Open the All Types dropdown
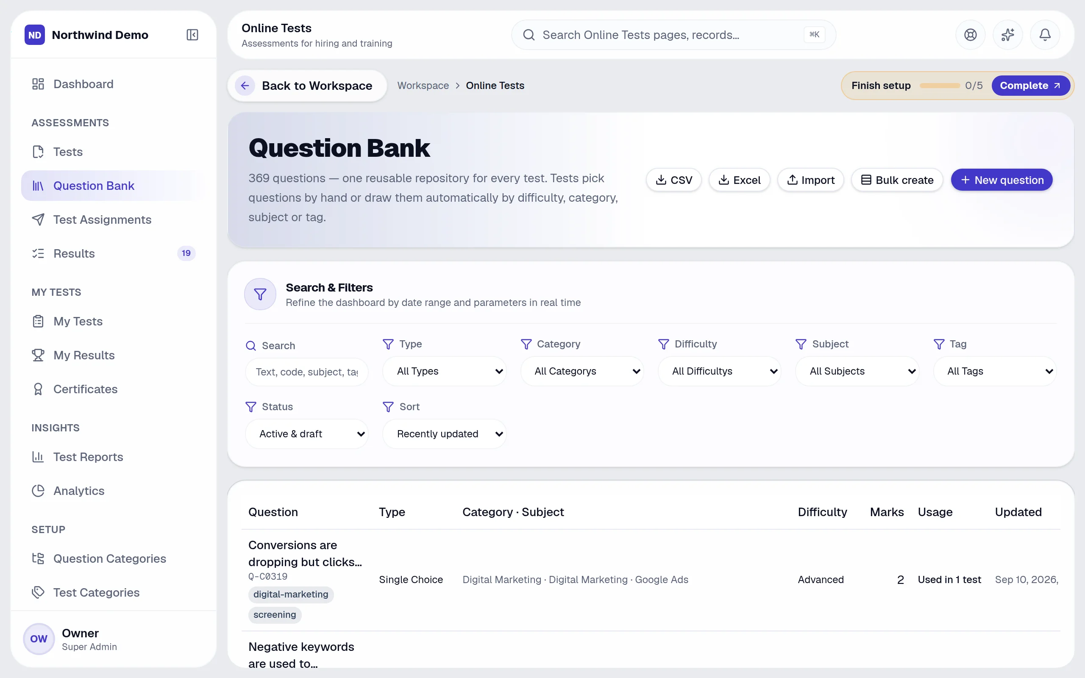The height and width of the screenshot is (678, 1085). click(444, 371)
